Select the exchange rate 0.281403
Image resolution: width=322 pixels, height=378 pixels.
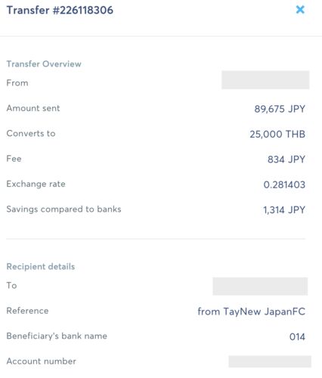[284, 184]
